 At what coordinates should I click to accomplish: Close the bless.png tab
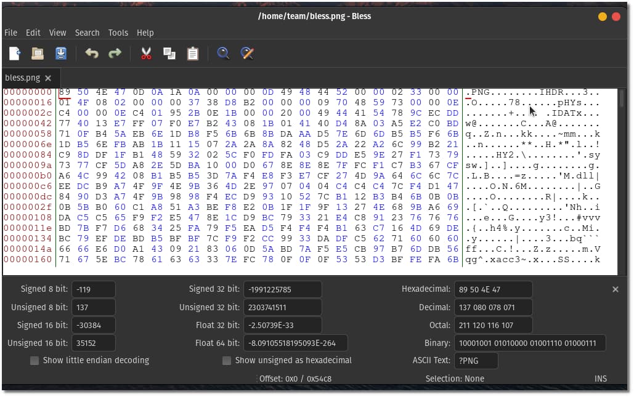coord(48,78)
